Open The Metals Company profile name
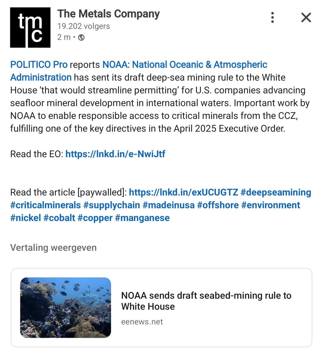The width and height of the screenshot is (323, 354). click(108, 14)
